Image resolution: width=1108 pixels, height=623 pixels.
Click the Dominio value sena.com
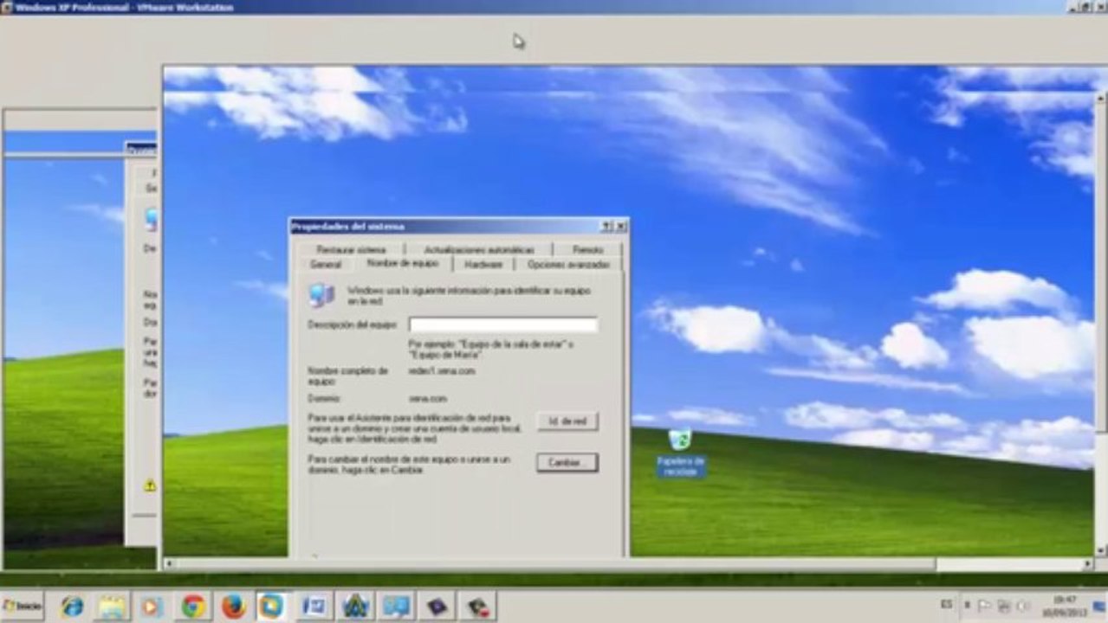427,399
